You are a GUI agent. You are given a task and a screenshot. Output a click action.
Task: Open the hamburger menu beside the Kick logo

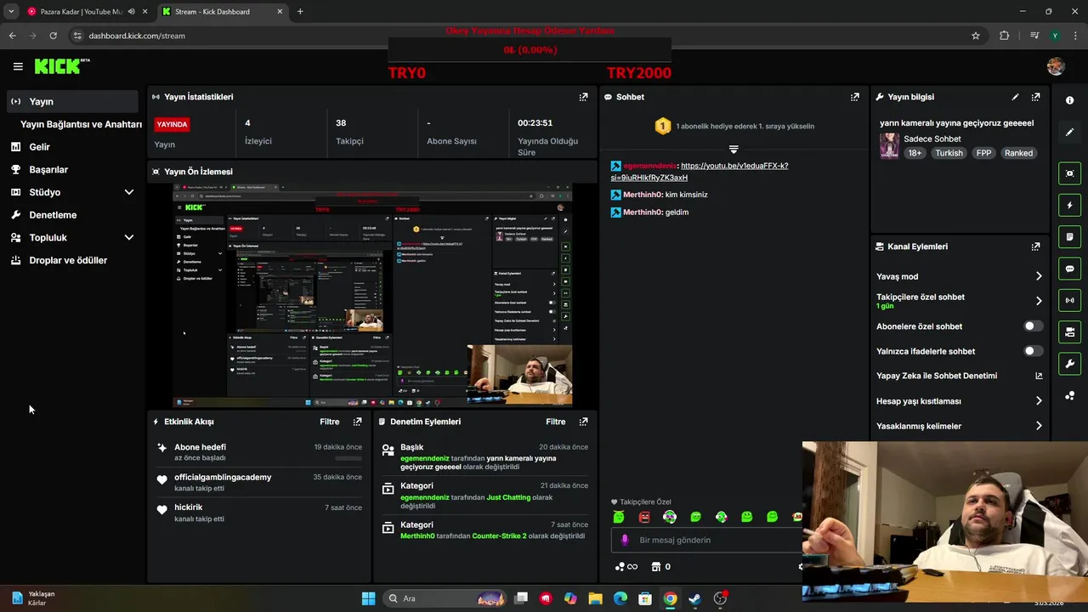pos(18,66)
